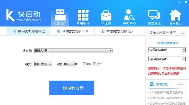189x105 pixels.
Task: Click the 使用教程 document icon
Action: pyautogui.click(x=152, y=84)
